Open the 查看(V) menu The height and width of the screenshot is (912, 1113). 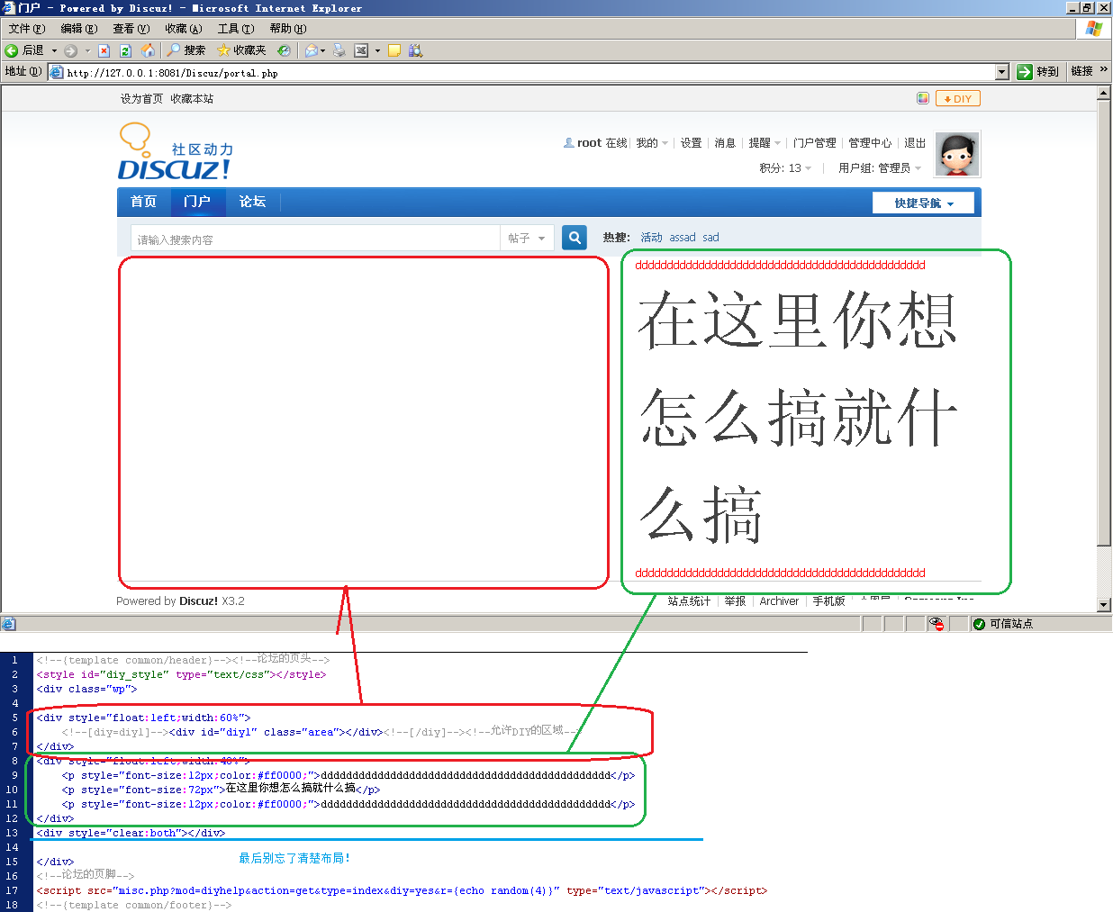[131, 29]
